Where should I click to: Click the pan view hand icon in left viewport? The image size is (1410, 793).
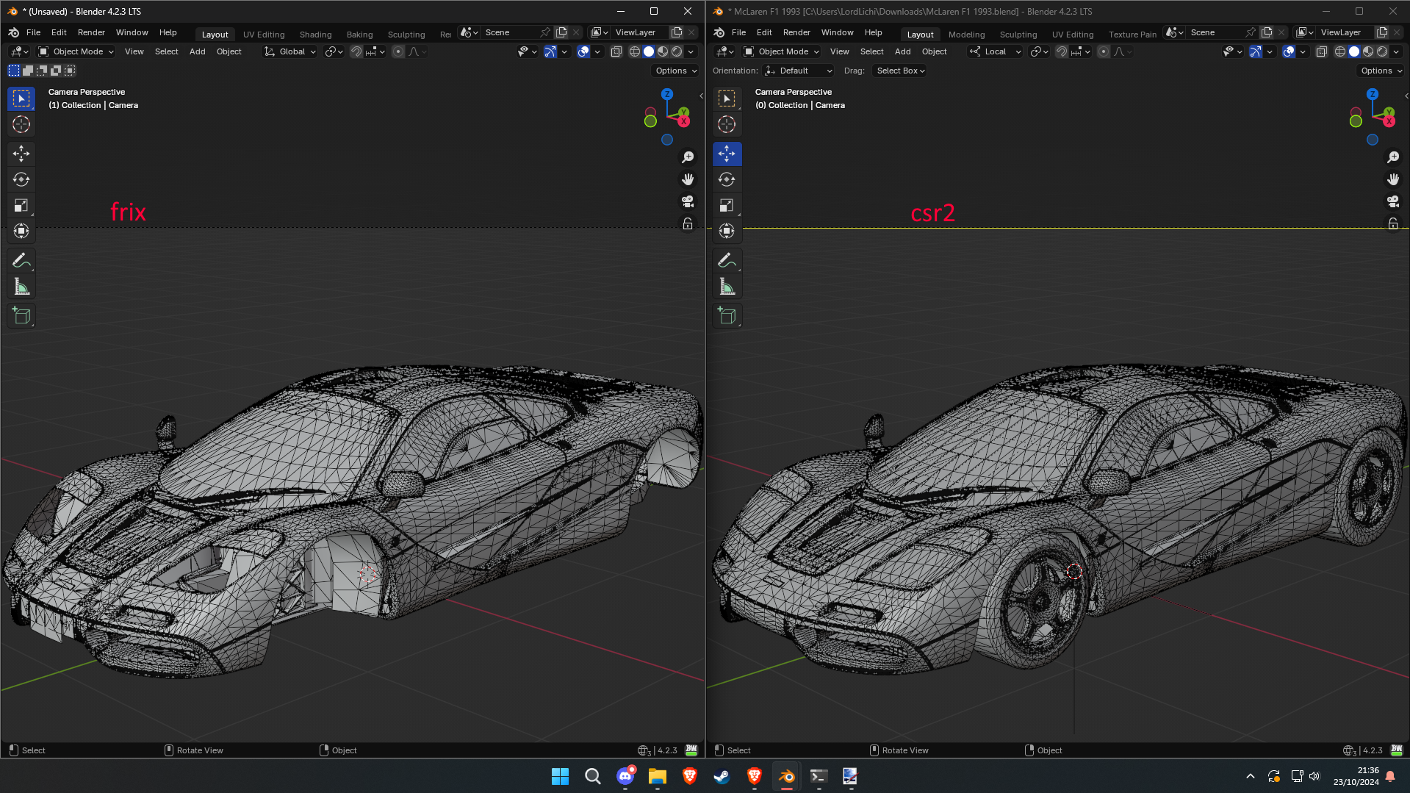coord(688,179)
